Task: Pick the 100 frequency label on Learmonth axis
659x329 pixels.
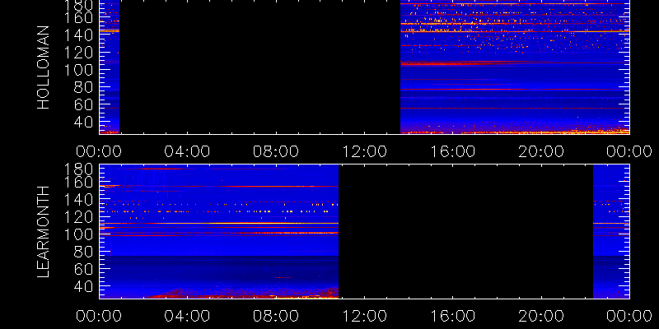Action: point(79,234)
